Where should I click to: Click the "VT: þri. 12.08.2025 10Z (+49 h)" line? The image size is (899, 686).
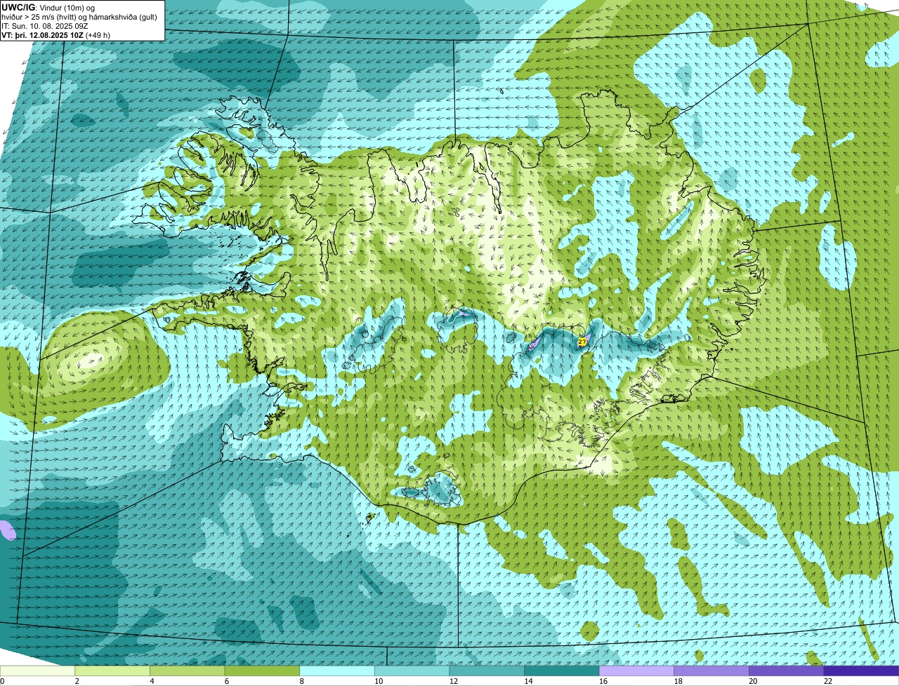56,34
